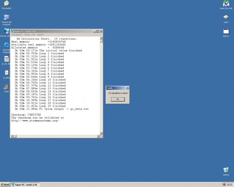This screenshot has width=234, height=187.
Task: Click the vertical scrollbar thumb in Super PI
Action: pos(101,41)
